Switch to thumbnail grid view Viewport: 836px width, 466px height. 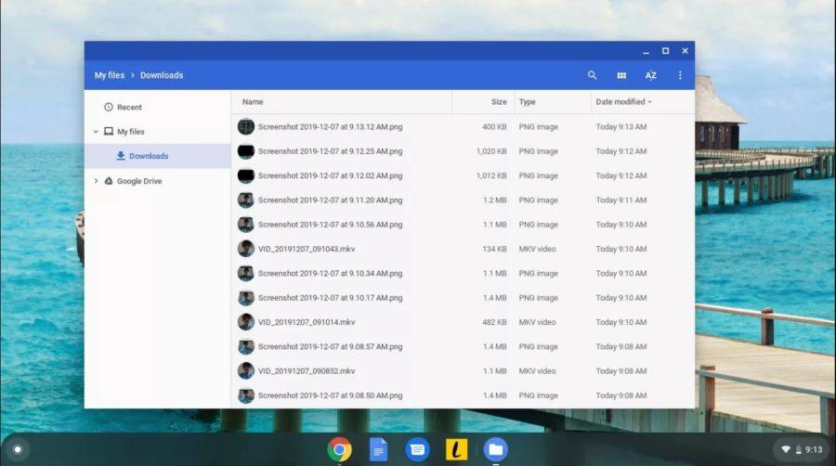pos(621,75)
